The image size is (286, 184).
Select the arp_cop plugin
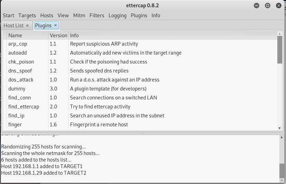click(18, 44)
